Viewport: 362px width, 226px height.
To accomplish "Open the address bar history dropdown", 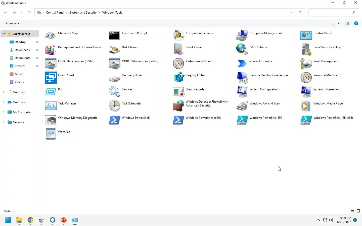I will [291, 13].
